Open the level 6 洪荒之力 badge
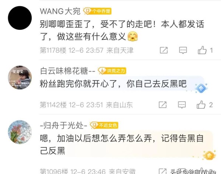The height and width of the screenshot is (174, 221). (112, 71)
